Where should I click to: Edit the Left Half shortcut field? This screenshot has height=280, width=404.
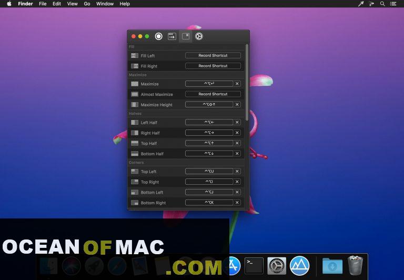209,122
